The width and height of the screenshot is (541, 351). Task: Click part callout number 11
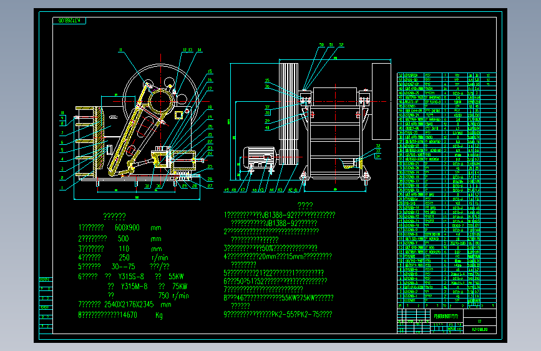121,50
